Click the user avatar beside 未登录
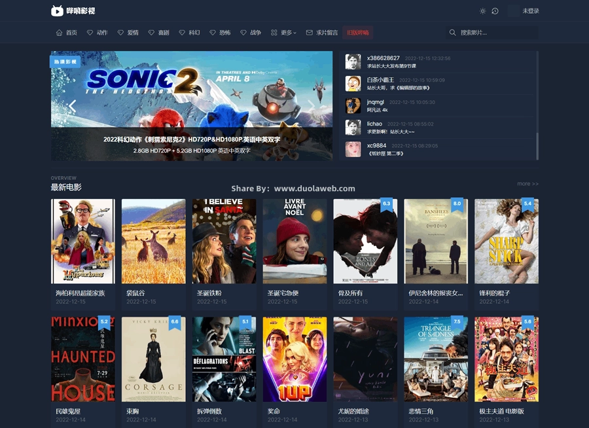The width and height of the screenshot is (589, 428). pyautogui.click(x=513, y=11)
